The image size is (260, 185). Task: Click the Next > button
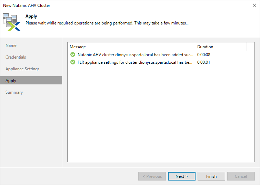(182, 176)
